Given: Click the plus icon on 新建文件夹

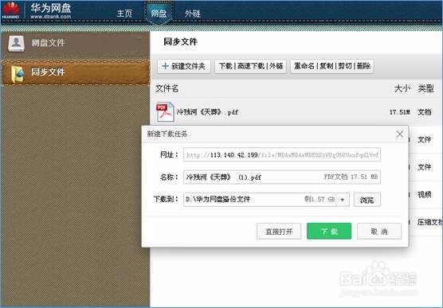Looking at the screenshot, I should point(165,66).
